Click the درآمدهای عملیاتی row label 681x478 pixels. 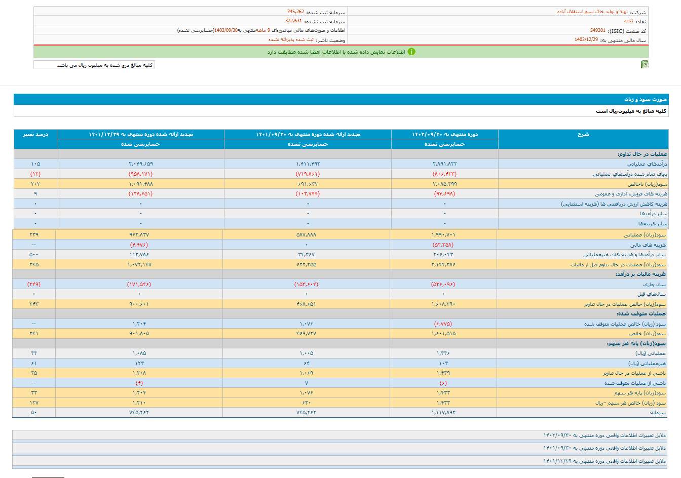(647, 164)
